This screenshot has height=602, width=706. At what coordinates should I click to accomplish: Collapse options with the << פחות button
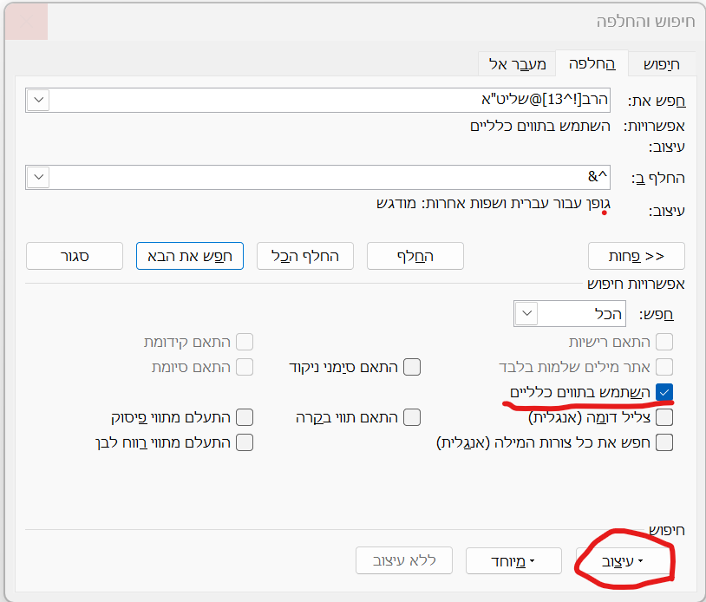click(x=637, y=256)
